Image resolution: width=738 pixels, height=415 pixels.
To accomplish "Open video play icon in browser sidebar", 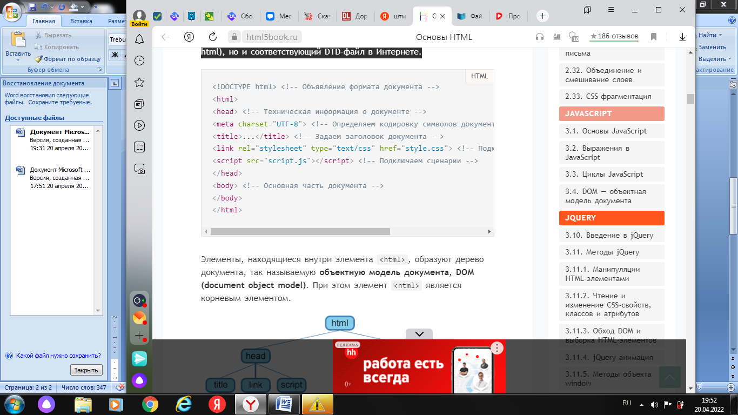I will [139, 125].
